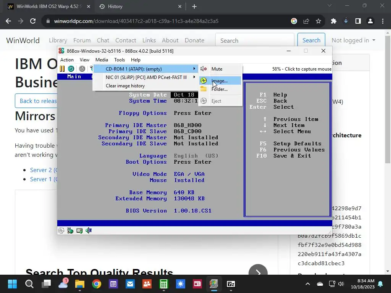Pause emulation with the 86Box pause icon
The image size is (391, 293).
62,69
